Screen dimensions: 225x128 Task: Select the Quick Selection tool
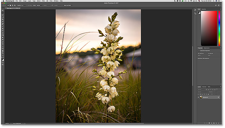tap(3, 17)
